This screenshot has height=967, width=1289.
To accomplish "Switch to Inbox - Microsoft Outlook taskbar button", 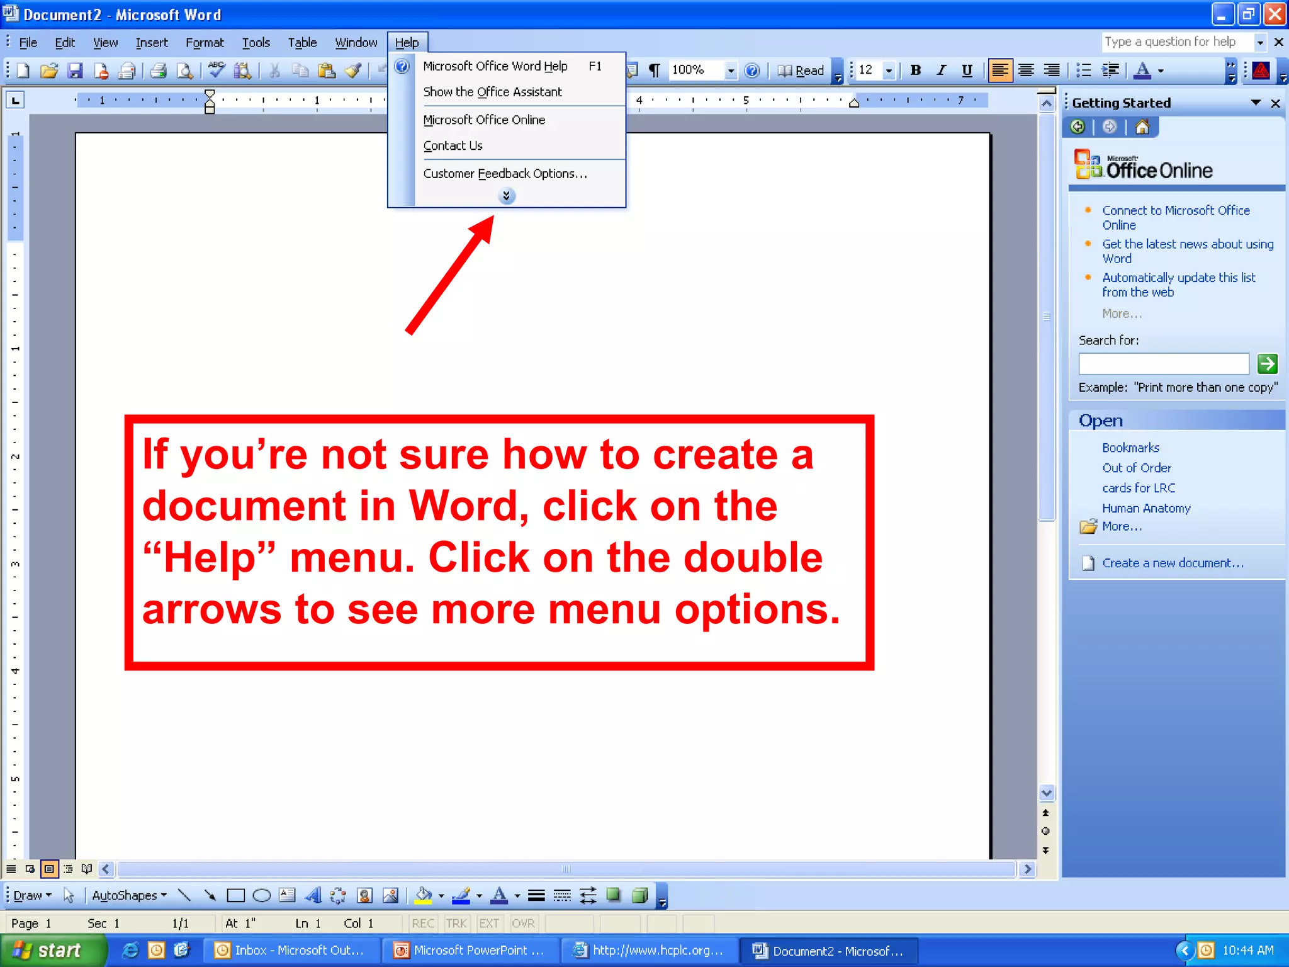I will [291, 951].
